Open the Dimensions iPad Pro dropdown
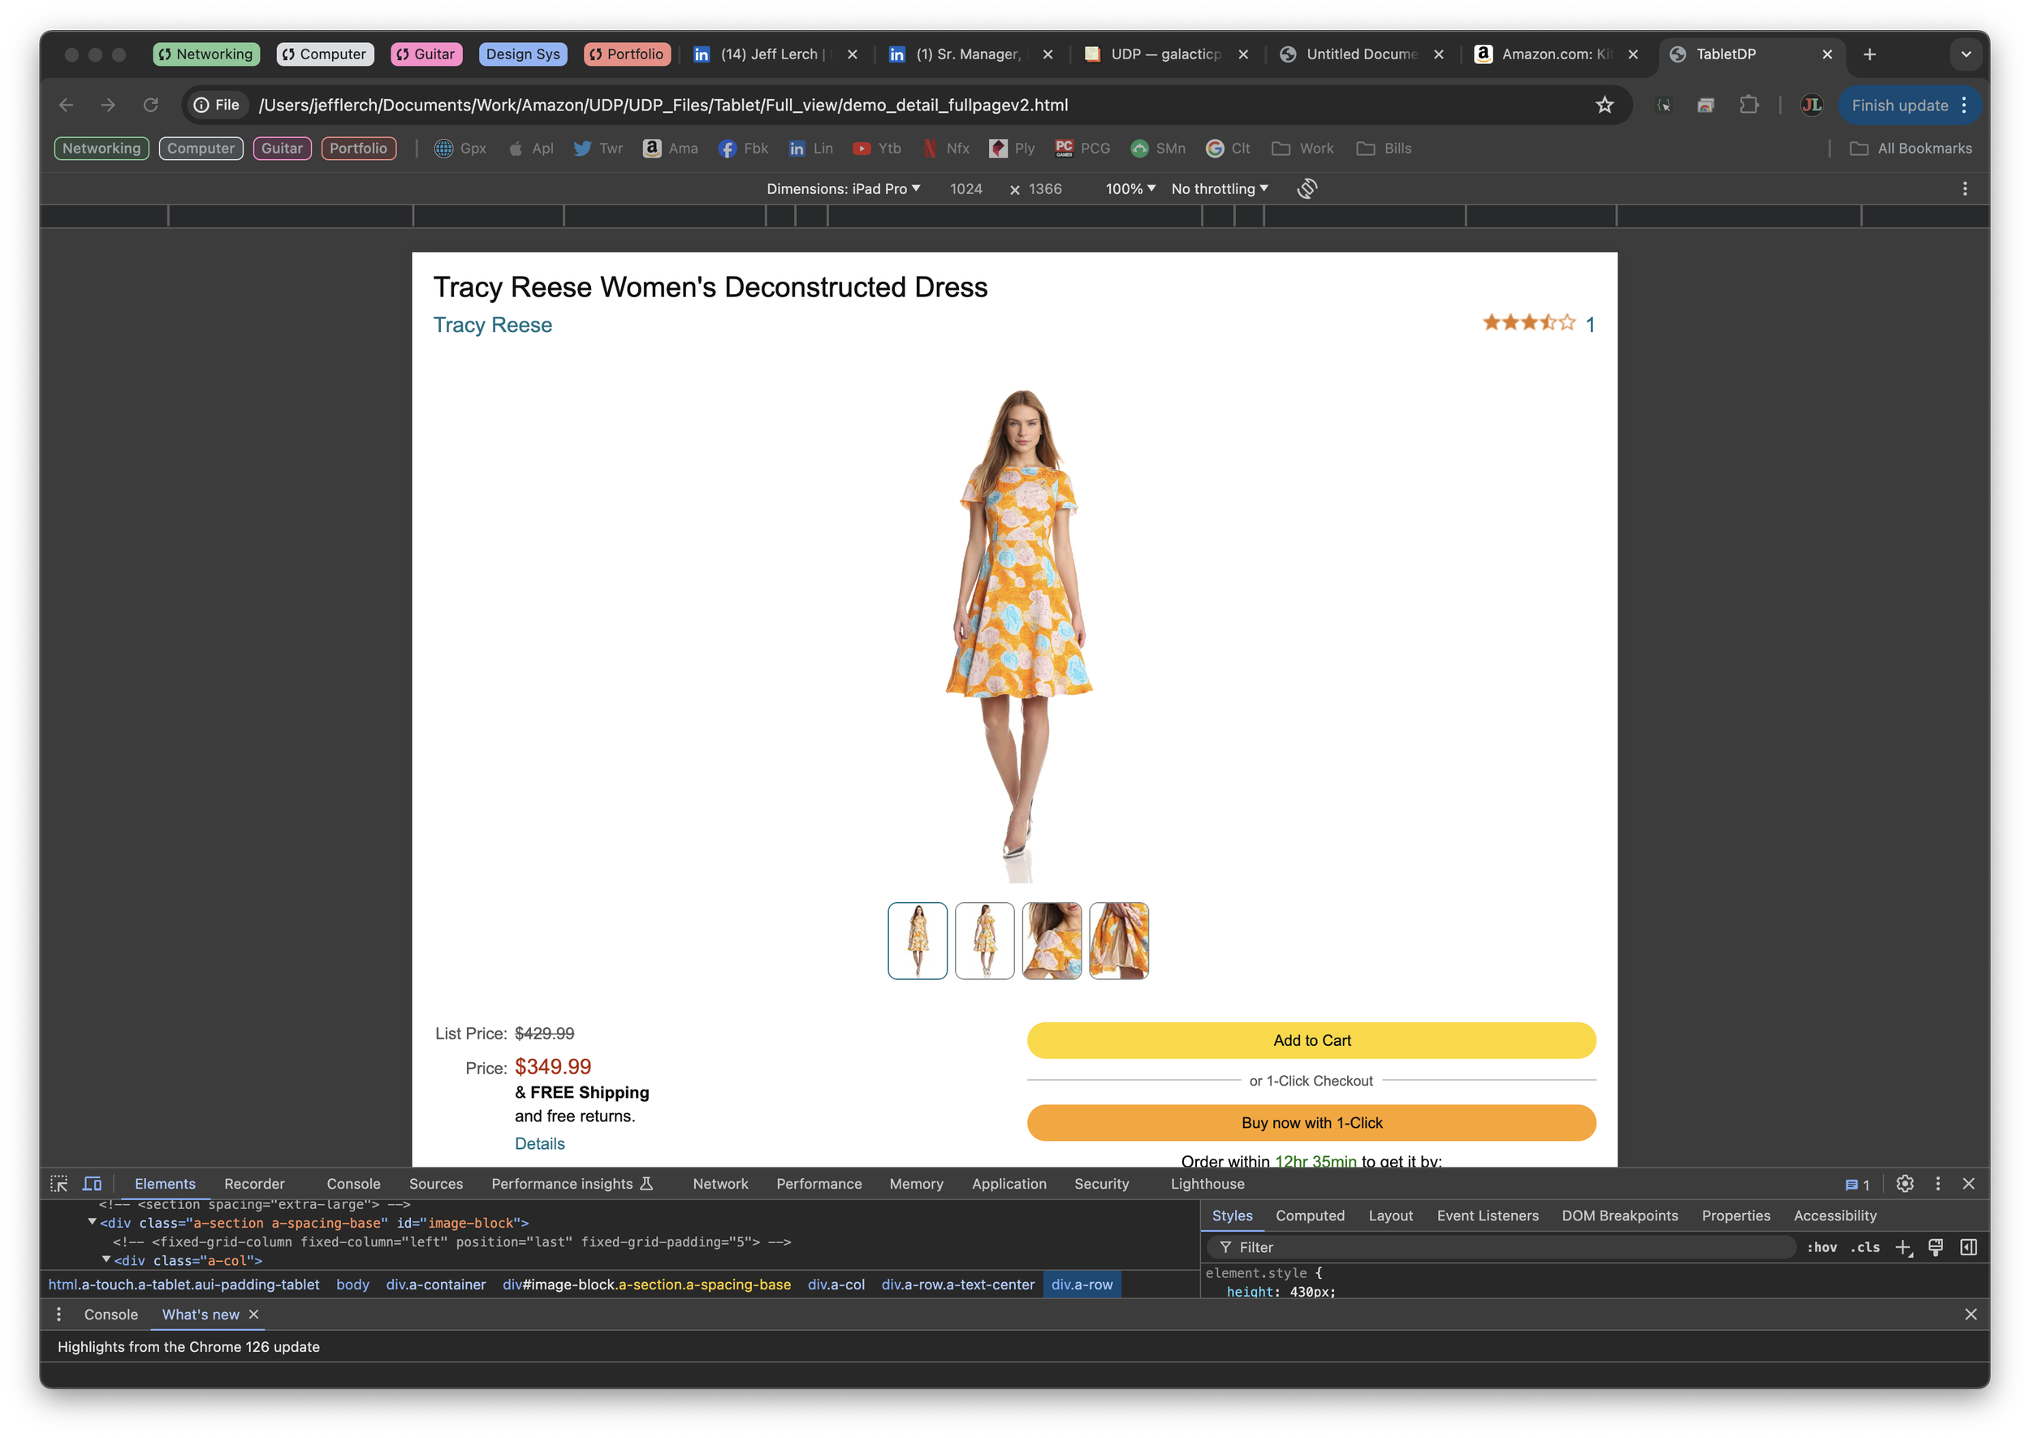 843,188
